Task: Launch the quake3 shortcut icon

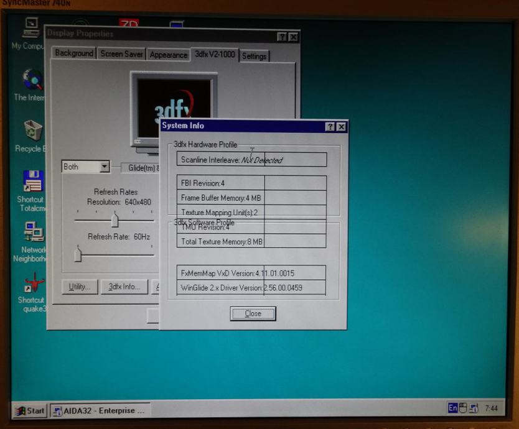Action: [34, 283]
